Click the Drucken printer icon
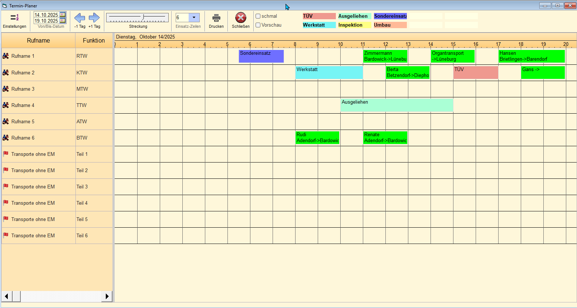This screenshot has width=577, height=308. click(216, 18)
